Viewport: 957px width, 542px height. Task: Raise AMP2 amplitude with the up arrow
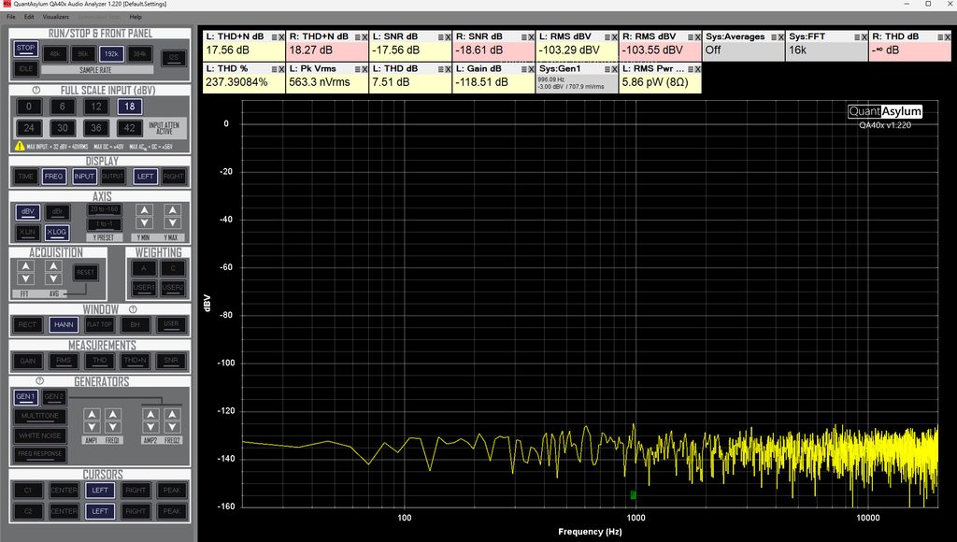point(150,414)
